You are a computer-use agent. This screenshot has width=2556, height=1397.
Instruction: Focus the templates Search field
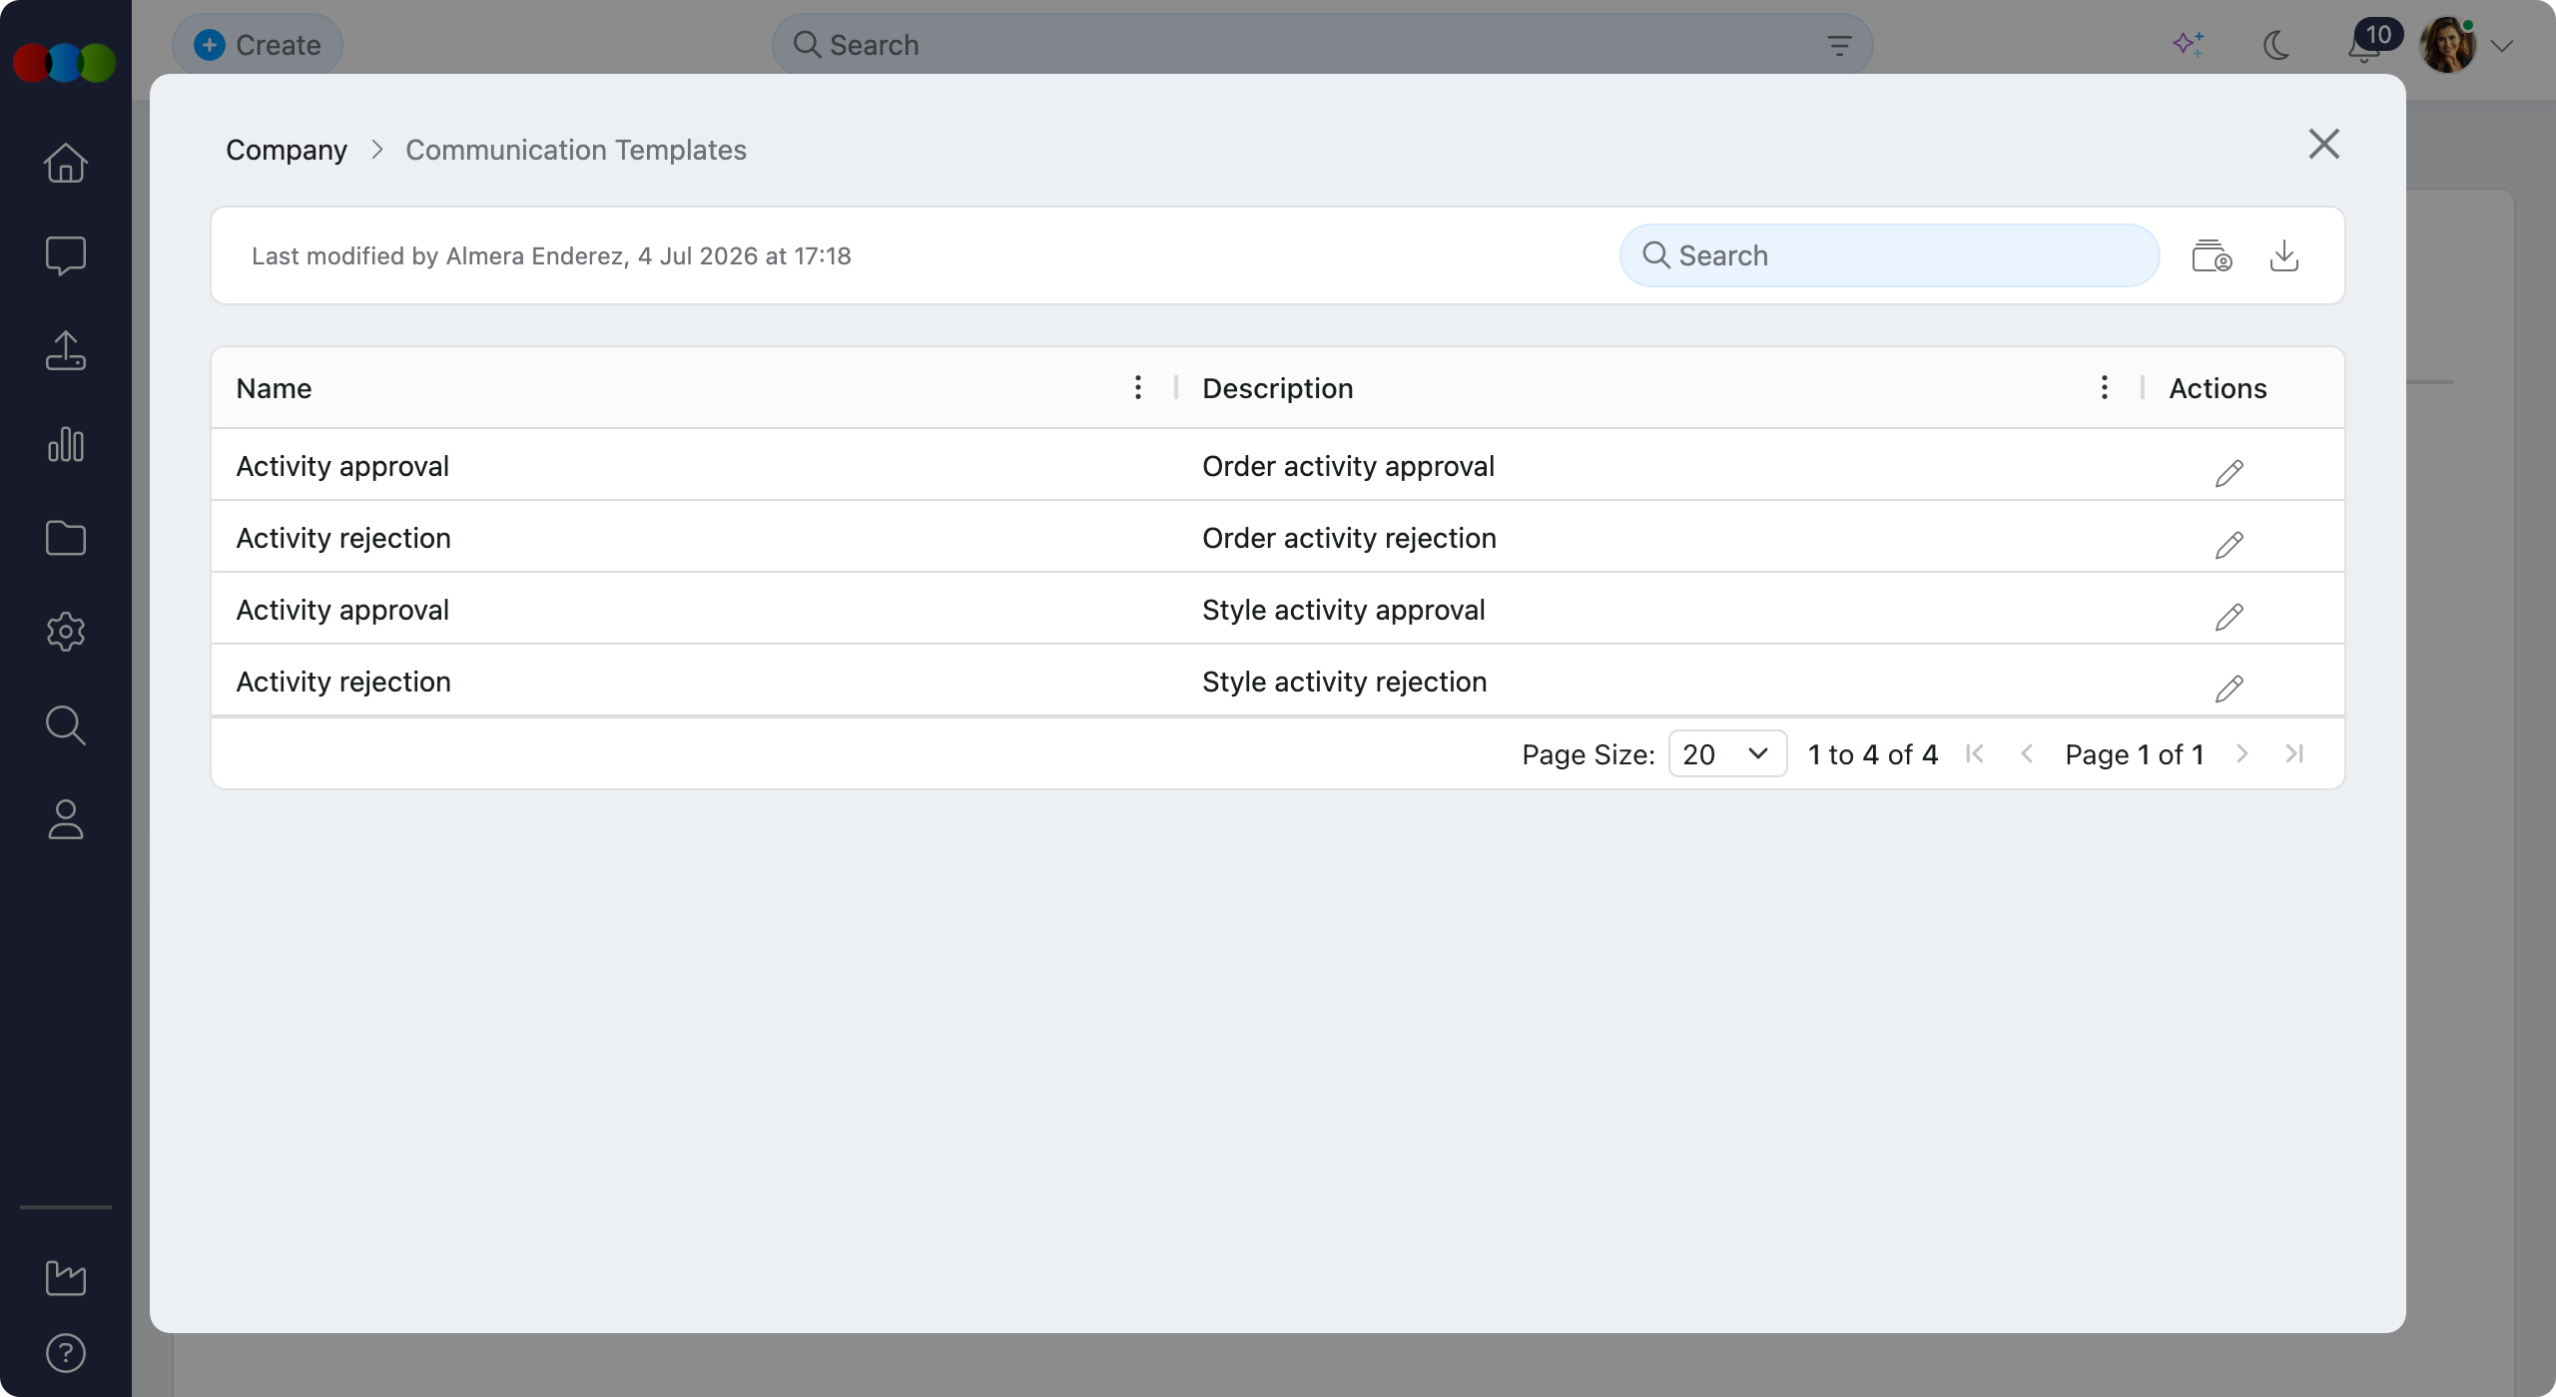[1889, 255]
